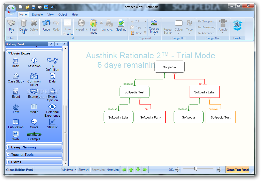Open the Type dropdown
The image size is (261, 181).
click(x=189, y=34)
